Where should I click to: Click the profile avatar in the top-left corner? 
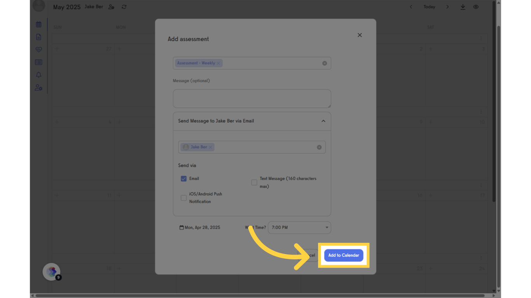pos(39,5)
